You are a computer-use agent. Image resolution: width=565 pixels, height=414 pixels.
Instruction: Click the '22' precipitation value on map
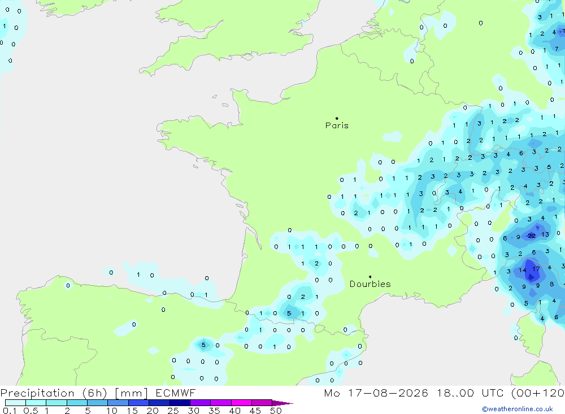pos(532,236)
